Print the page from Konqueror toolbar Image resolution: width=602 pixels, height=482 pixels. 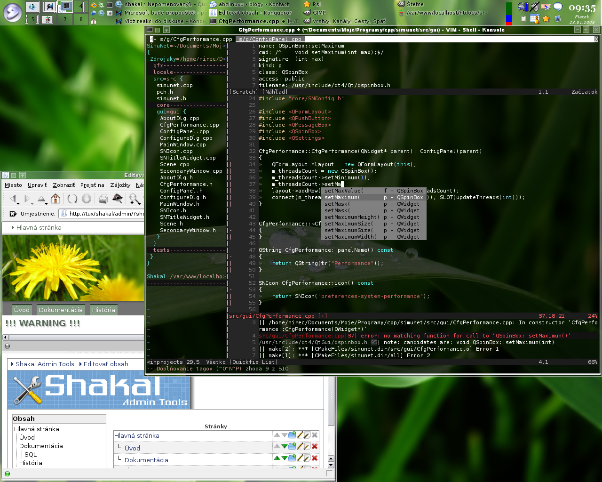point(103,199)
